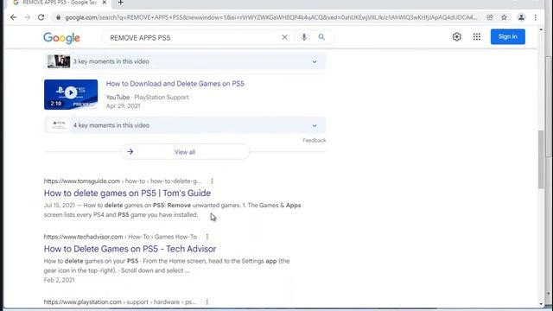
Task: Open options for tomsguide.com result
Action: pyautogui.click(x=212, y=181)
